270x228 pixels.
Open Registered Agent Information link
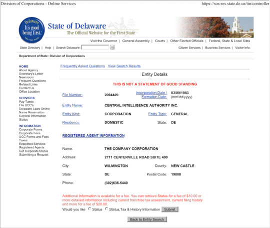tap(93, 136)
